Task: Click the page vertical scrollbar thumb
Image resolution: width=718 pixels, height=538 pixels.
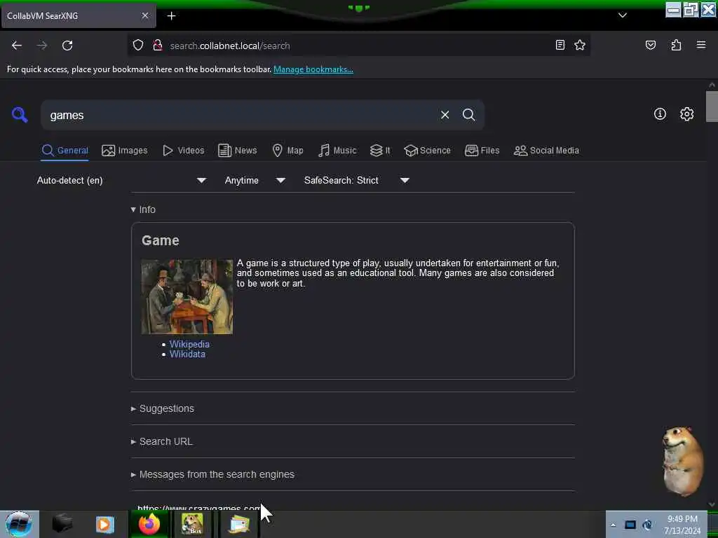Action: click(712, 106)
